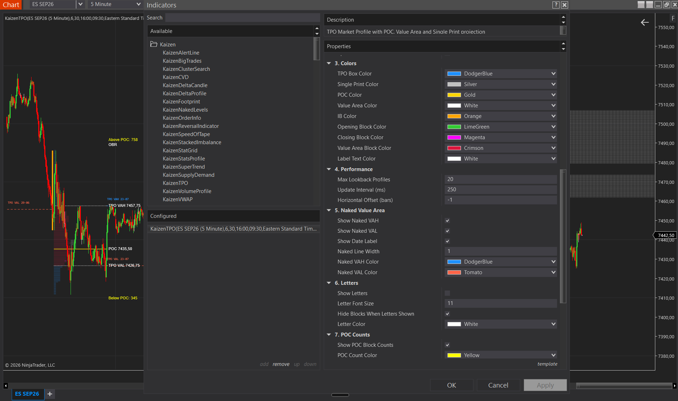Click the Letter Font Size field
Viewport: 678px width, 401px height.
click(501, 303)
